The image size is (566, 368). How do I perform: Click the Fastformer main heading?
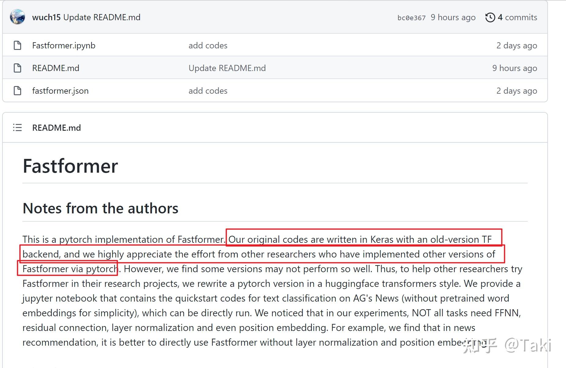click(70, 166)
